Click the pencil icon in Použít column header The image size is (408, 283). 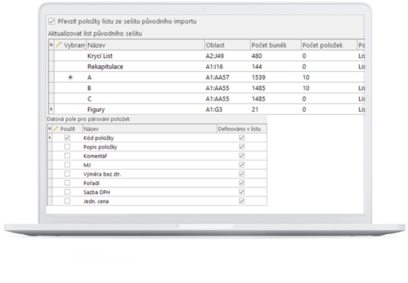click(56, 129)
